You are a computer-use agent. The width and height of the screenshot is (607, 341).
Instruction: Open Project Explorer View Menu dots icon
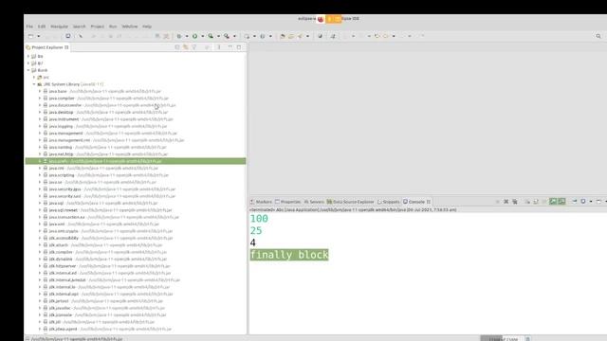coord(219,47)
